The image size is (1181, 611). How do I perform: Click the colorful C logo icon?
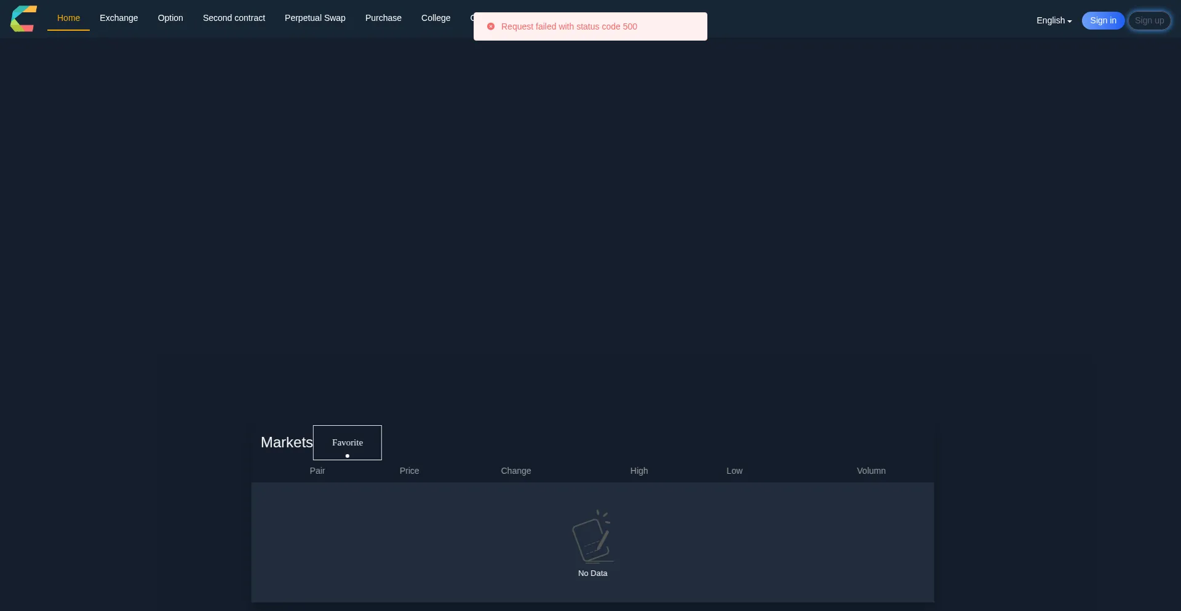[23, 18]
